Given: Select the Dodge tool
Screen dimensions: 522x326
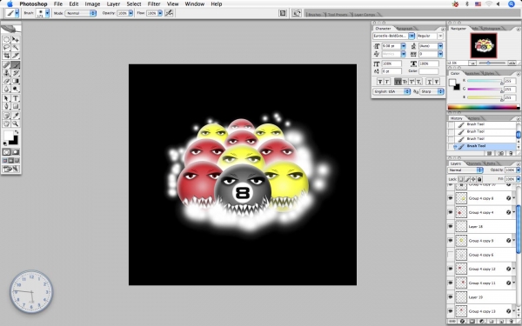Looking at the screenshot, I should coord(16,89).
